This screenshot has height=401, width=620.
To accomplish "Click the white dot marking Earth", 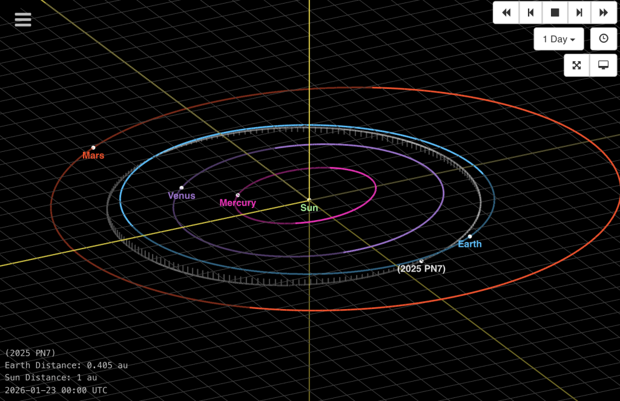I will click(470, 236).
